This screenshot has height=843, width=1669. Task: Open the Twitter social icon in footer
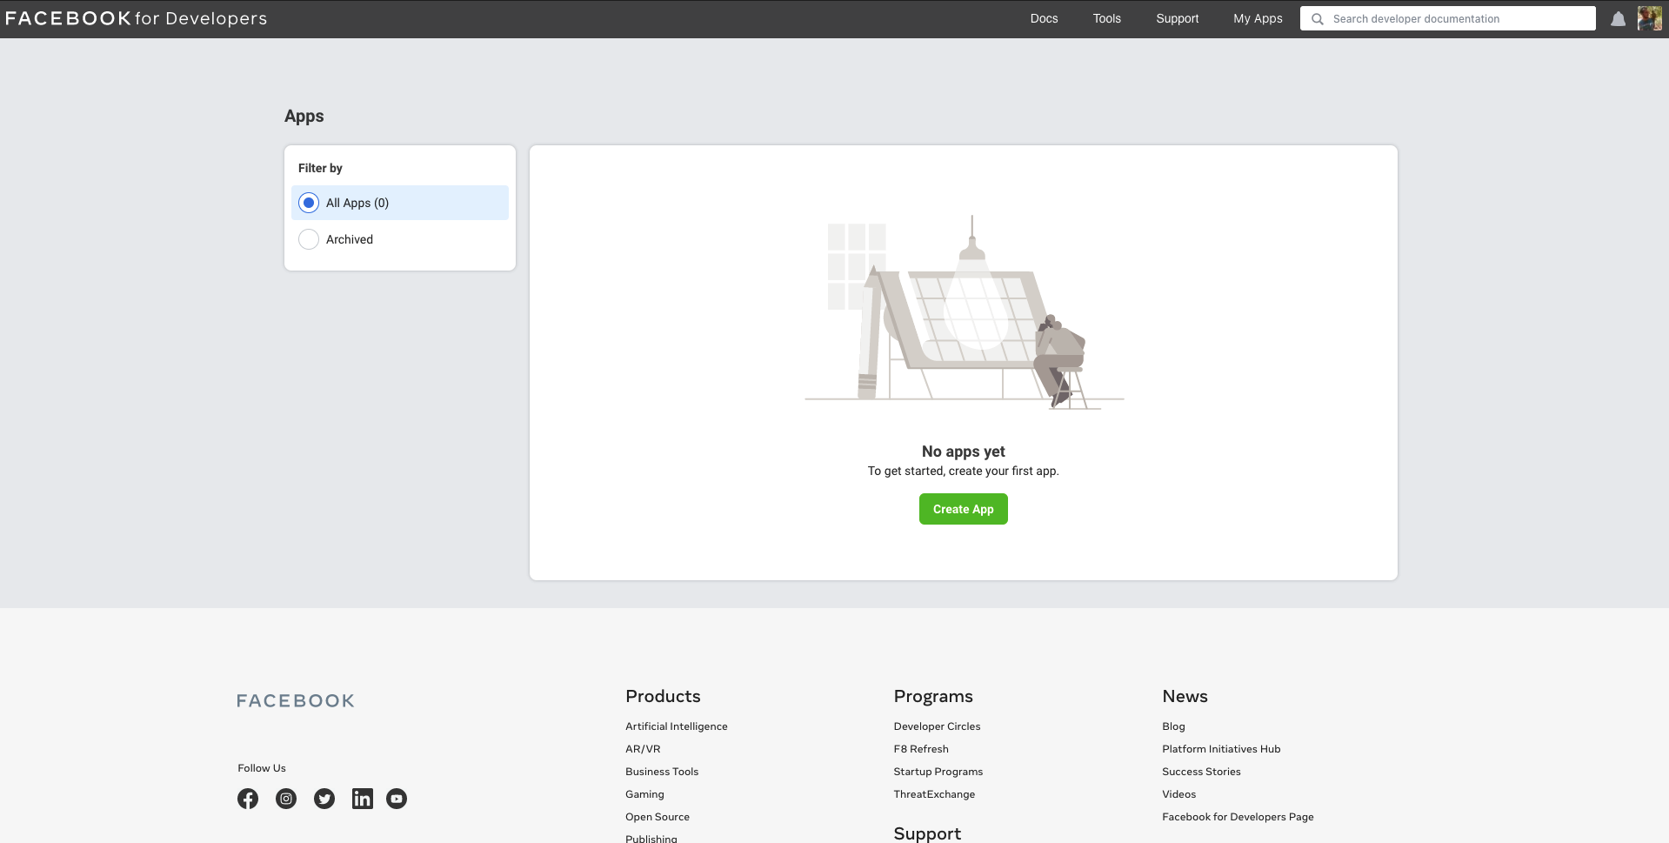click(324, 799)
